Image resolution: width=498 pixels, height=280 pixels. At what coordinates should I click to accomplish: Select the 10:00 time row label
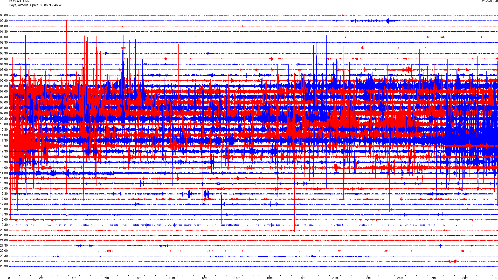[x=4, y=124]
